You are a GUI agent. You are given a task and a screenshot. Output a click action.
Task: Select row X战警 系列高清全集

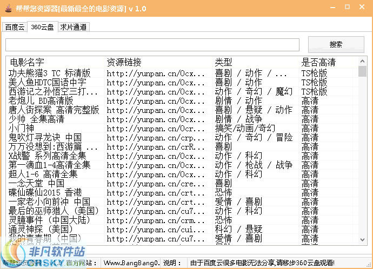coord(182,156)
